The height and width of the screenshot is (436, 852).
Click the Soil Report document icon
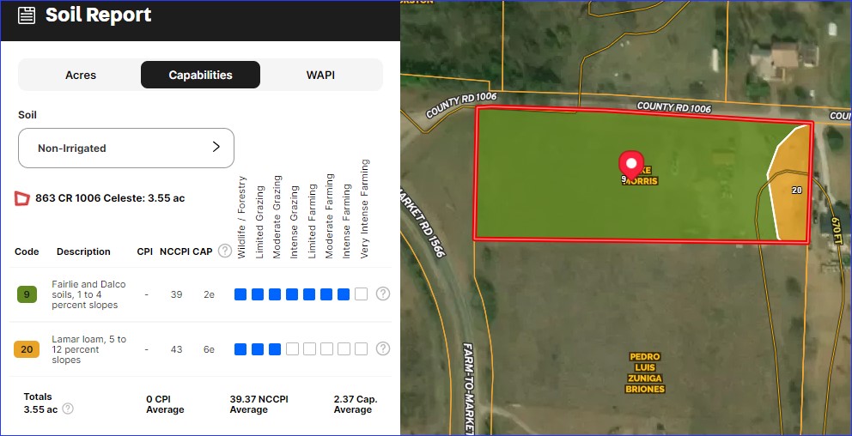pos(27,15)
